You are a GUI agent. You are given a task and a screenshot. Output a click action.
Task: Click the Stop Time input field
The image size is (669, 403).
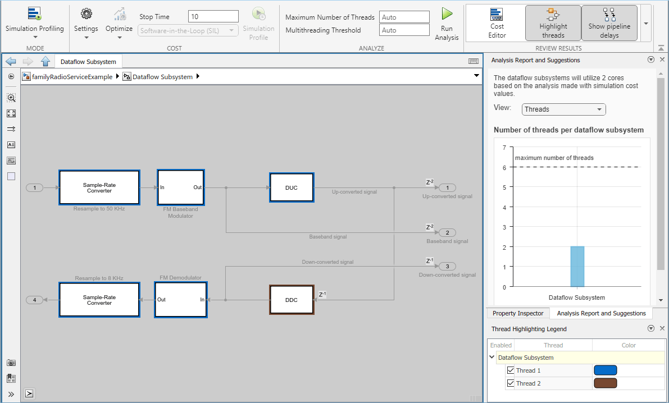213,17
